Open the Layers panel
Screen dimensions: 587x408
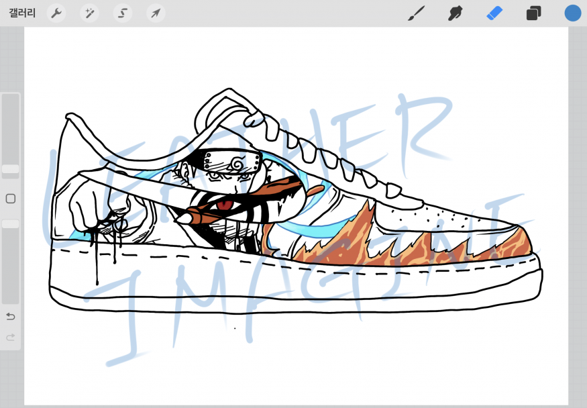pos(533,13)
